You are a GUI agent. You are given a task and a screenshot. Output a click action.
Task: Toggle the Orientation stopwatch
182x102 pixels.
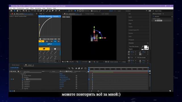coord(23,81)
